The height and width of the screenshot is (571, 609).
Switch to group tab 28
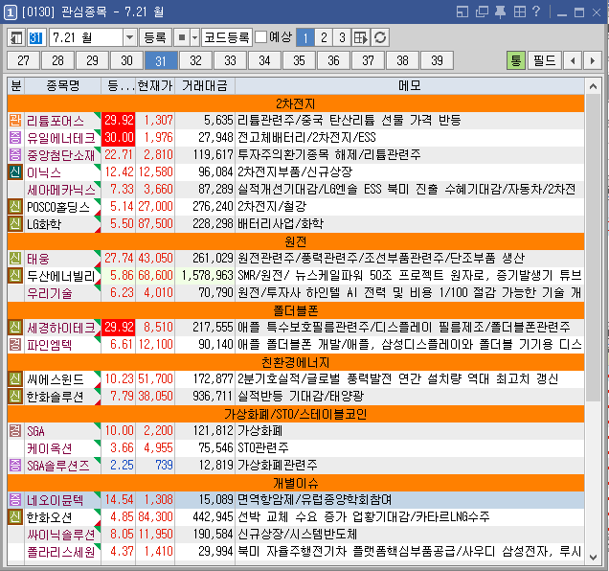57,60
